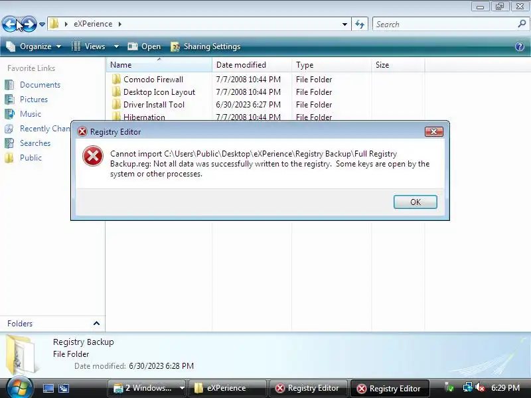Open Recently Changed in Favorite Links
The width and height of the screenshot is (531, 398).
pos(45,128)
